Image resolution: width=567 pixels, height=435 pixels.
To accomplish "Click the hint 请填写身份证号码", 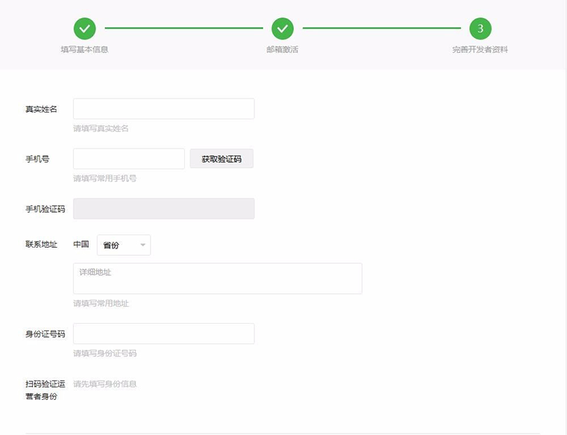I will tap(105, 353).
